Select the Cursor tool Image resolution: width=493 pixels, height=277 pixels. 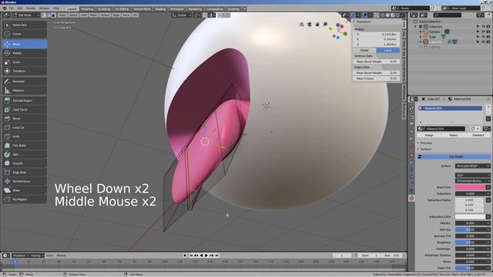tap(25, 34)
